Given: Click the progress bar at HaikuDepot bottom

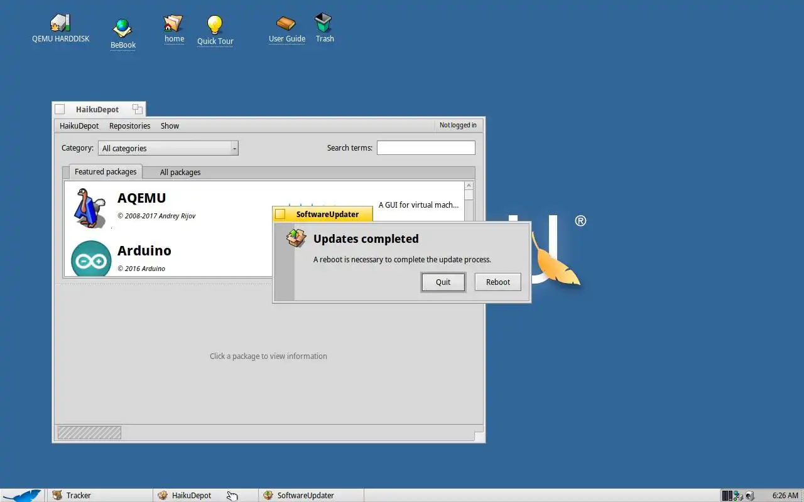Looking at the screenshot, I should click(x=89, y=432).
